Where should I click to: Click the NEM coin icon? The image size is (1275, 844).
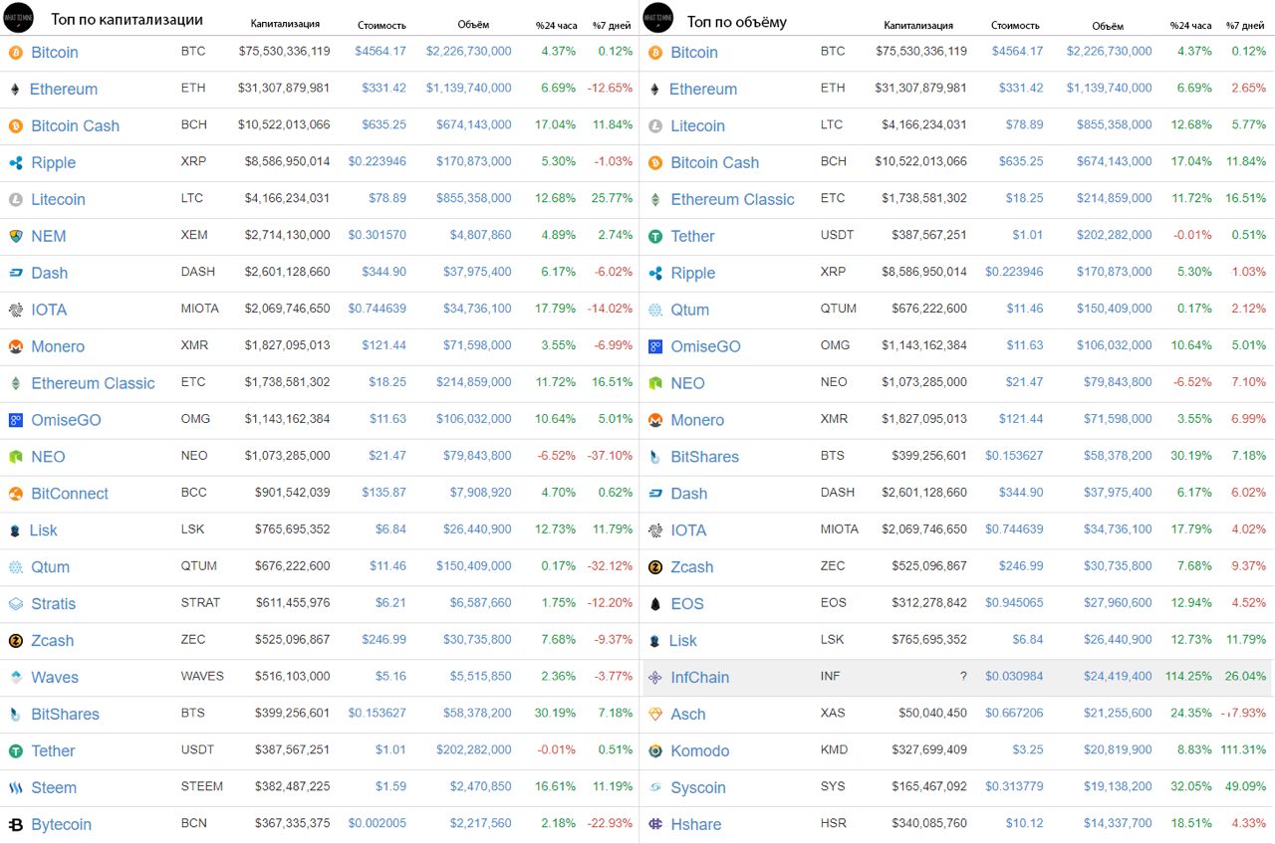coord(15,236)
